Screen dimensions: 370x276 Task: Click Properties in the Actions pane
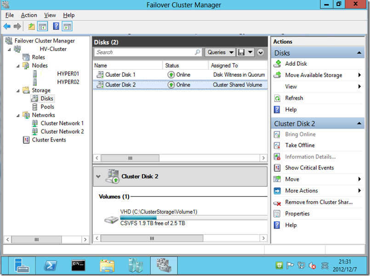tap(297, 214)
